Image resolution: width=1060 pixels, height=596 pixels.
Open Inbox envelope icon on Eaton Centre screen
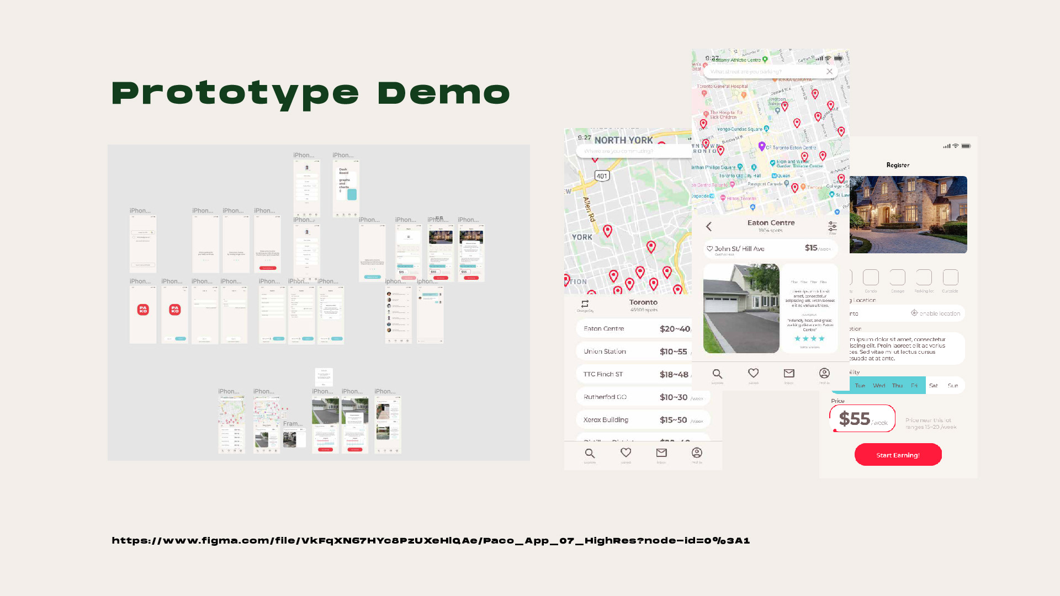[789, 373]
